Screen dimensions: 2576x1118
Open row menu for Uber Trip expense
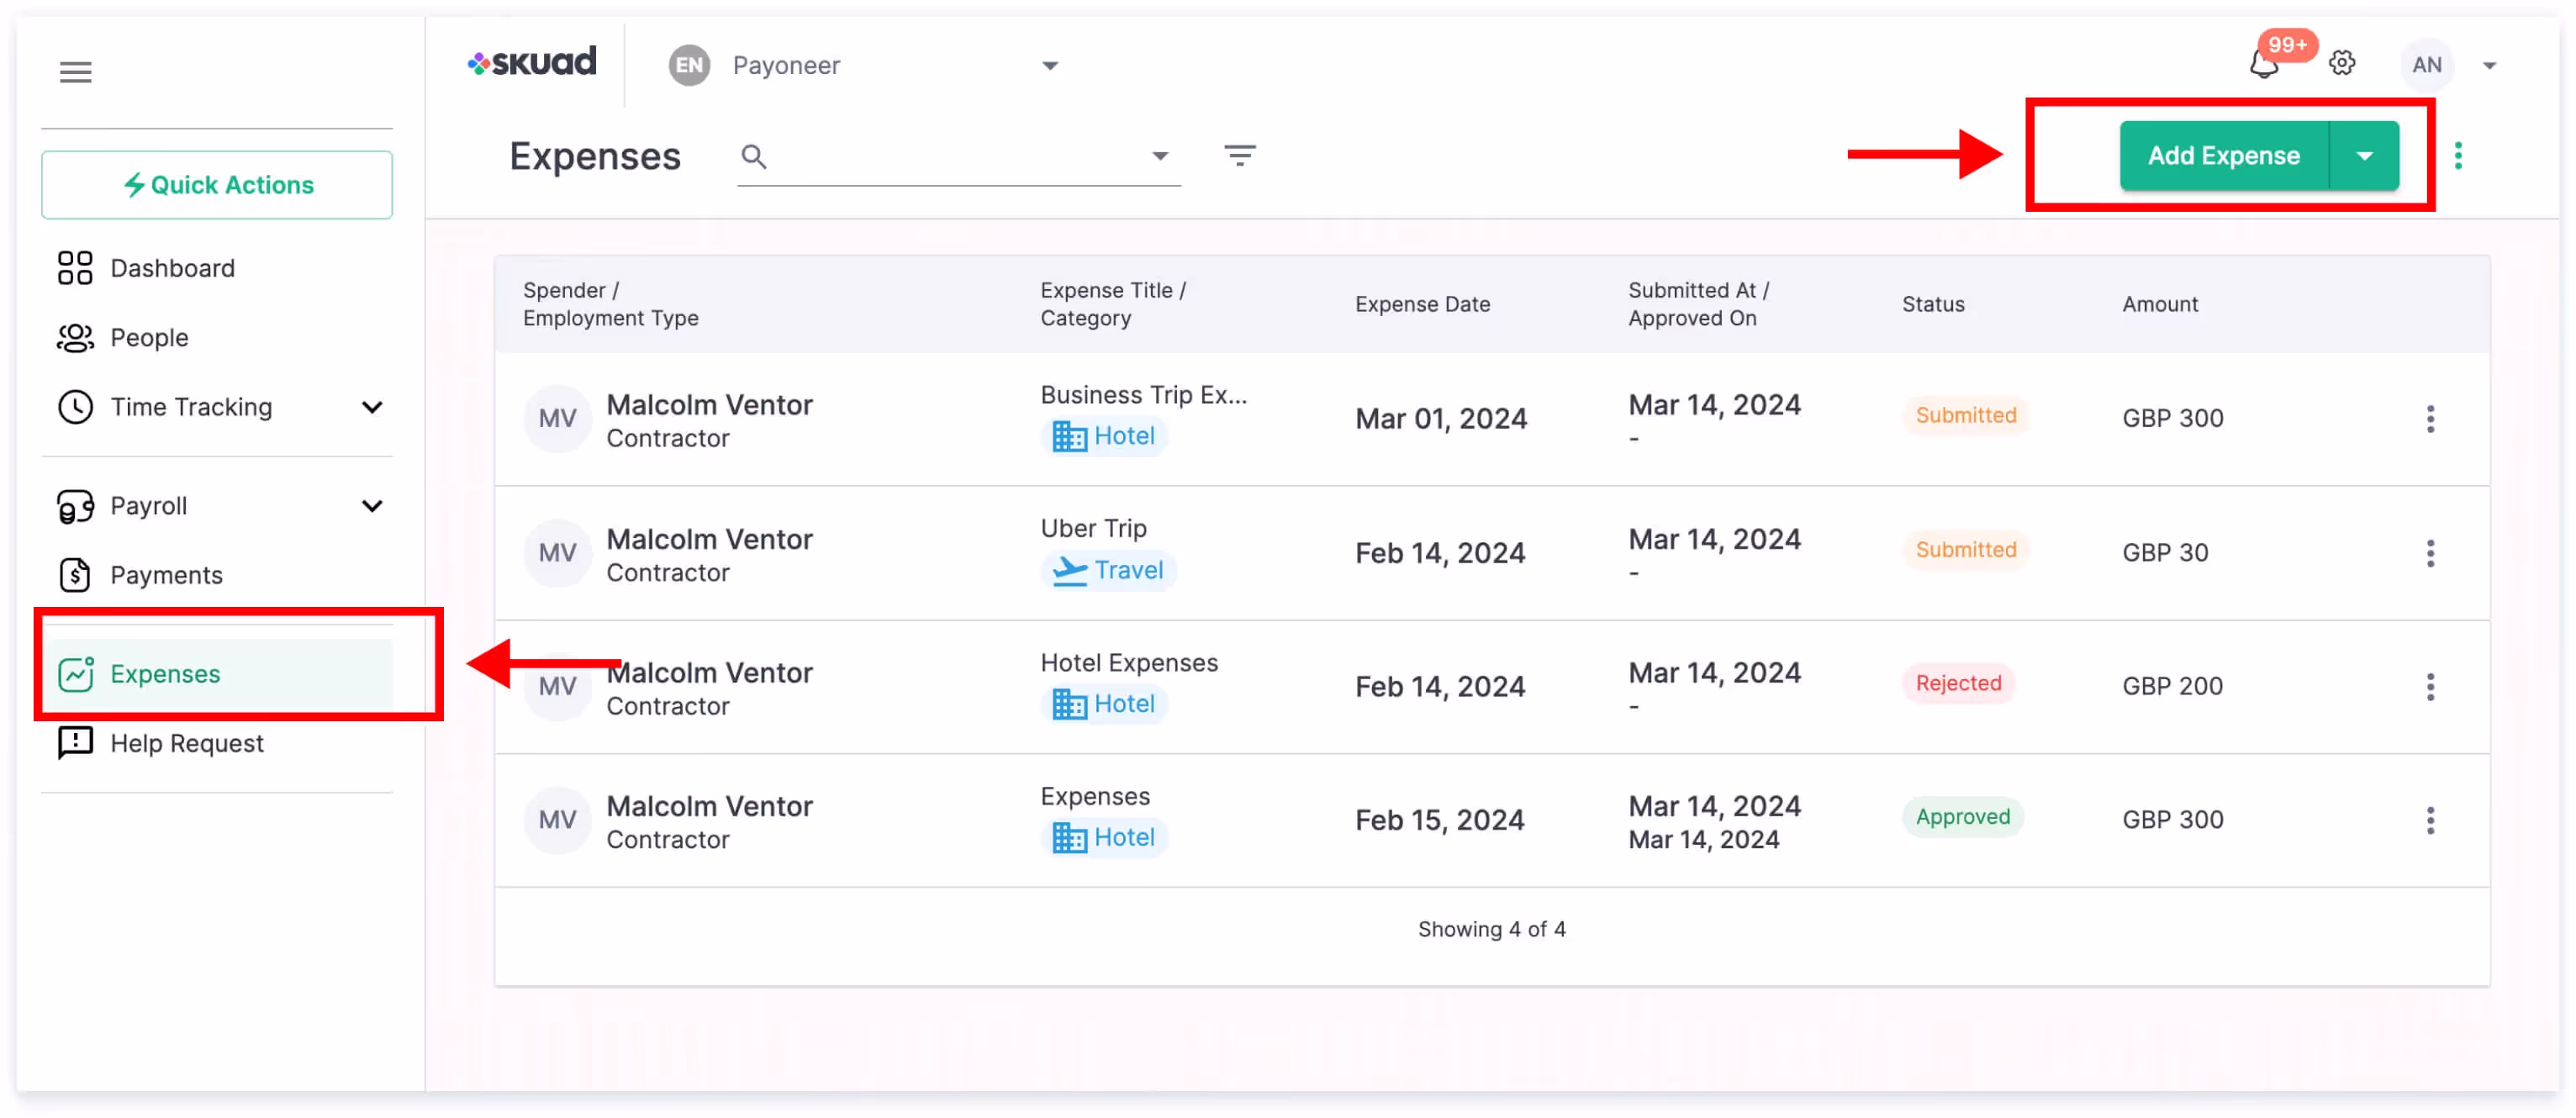(2430, 553)
